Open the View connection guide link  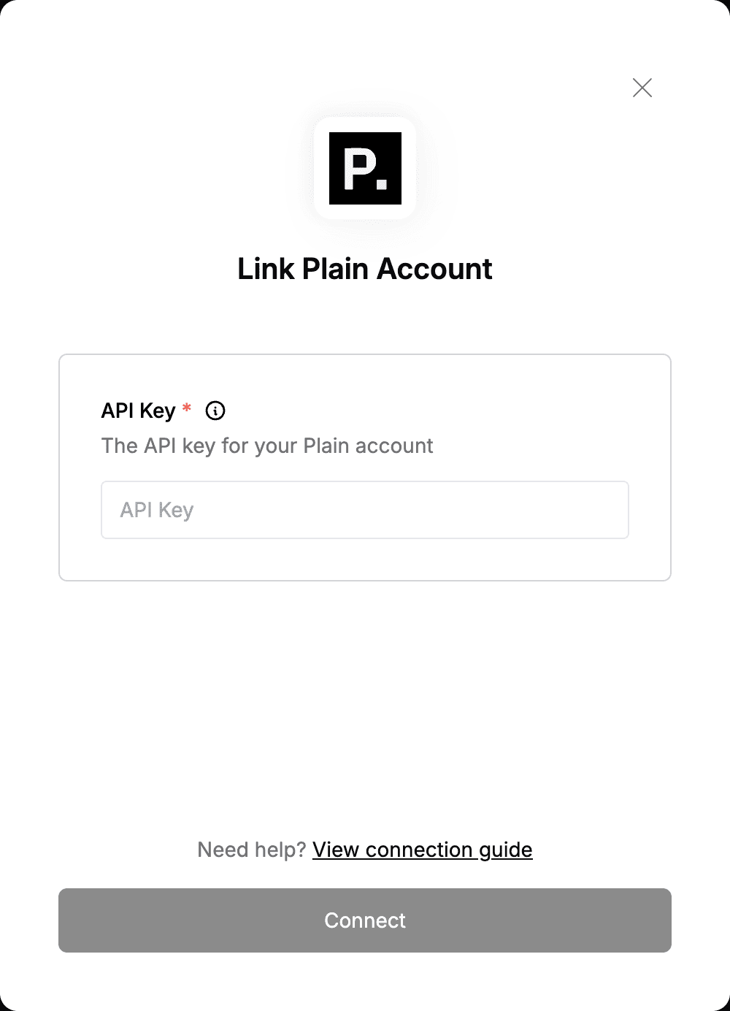tap(423, 850)
